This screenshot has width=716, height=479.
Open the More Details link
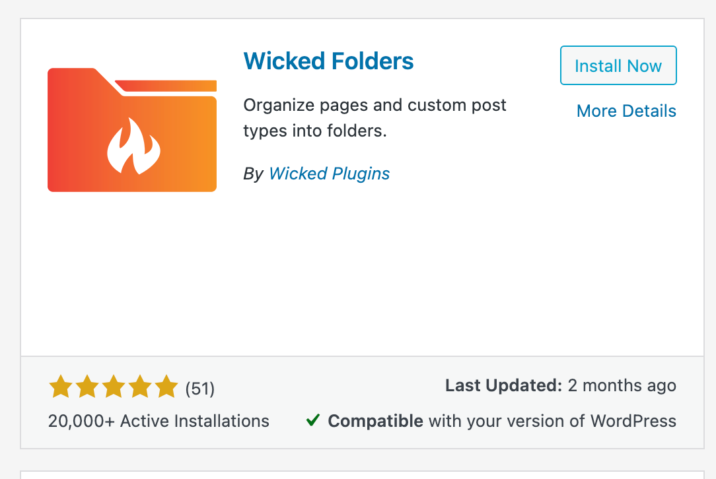click(x=626, y=111)
